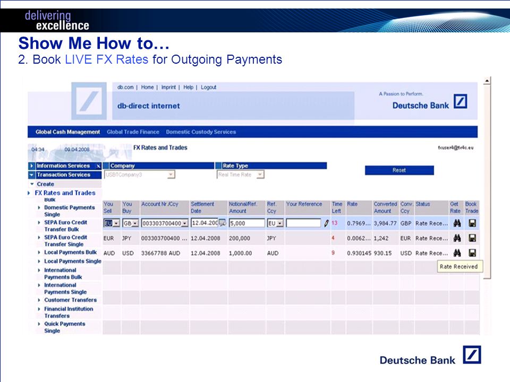Get rate for the EUR to GBP row
This screenshot has height=382, width=510.
pyautogui.click(x=457, y=223)
